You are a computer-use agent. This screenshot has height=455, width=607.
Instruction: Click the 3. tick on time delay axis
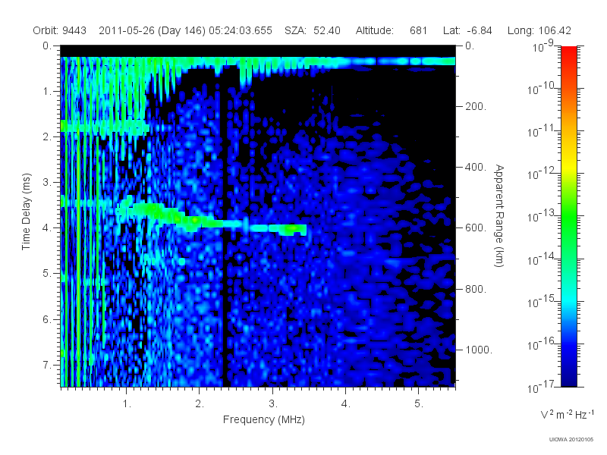(x=47, y=182)
